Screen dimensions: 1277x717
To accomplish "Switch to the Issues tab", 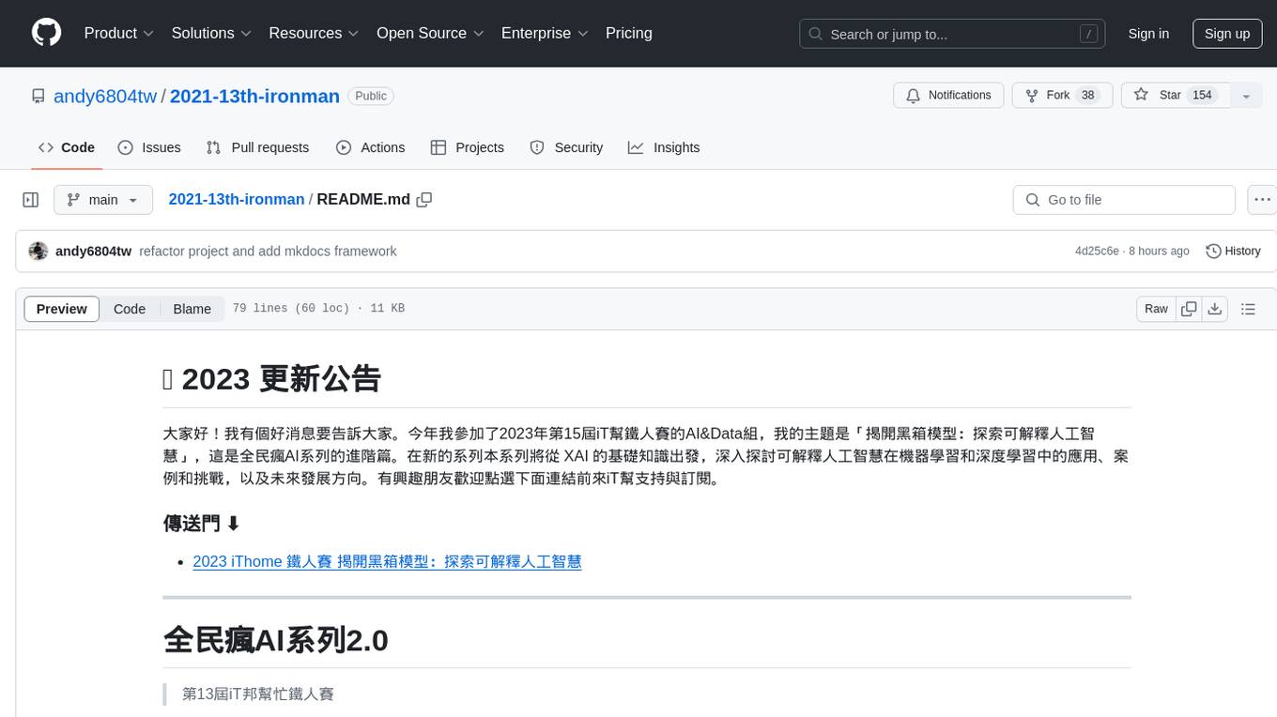I will [x=149, y=147].
